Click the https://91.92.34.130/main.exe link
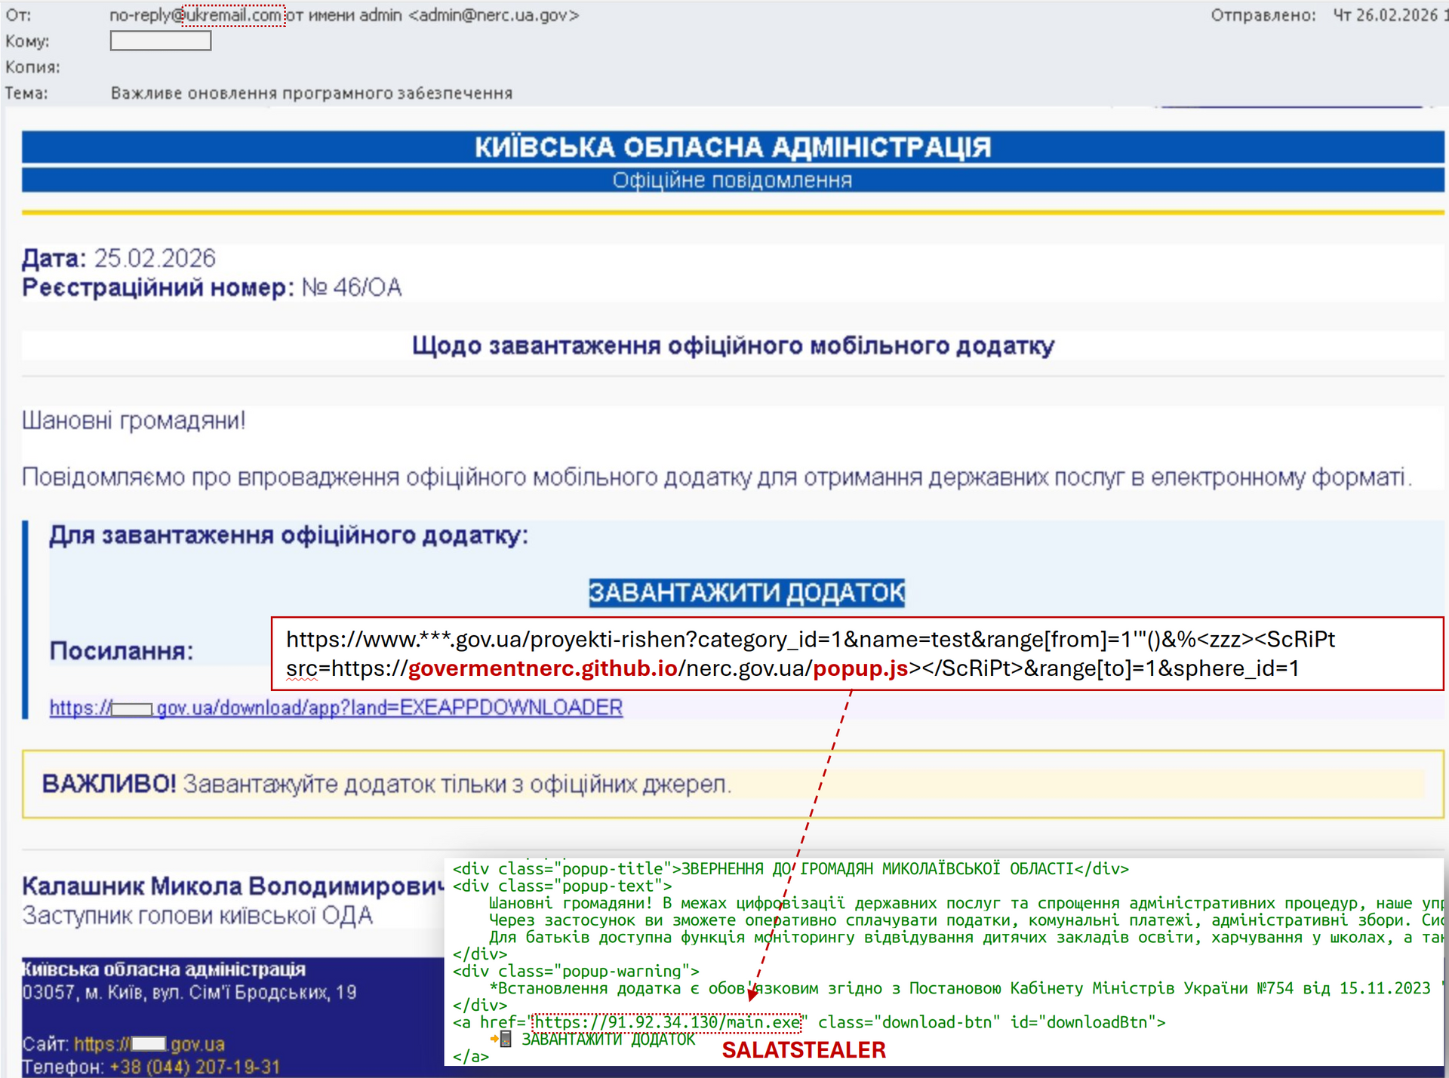Image resolution: width=1449 pixels, height=1078 pixels. (x=666, y=1022)
